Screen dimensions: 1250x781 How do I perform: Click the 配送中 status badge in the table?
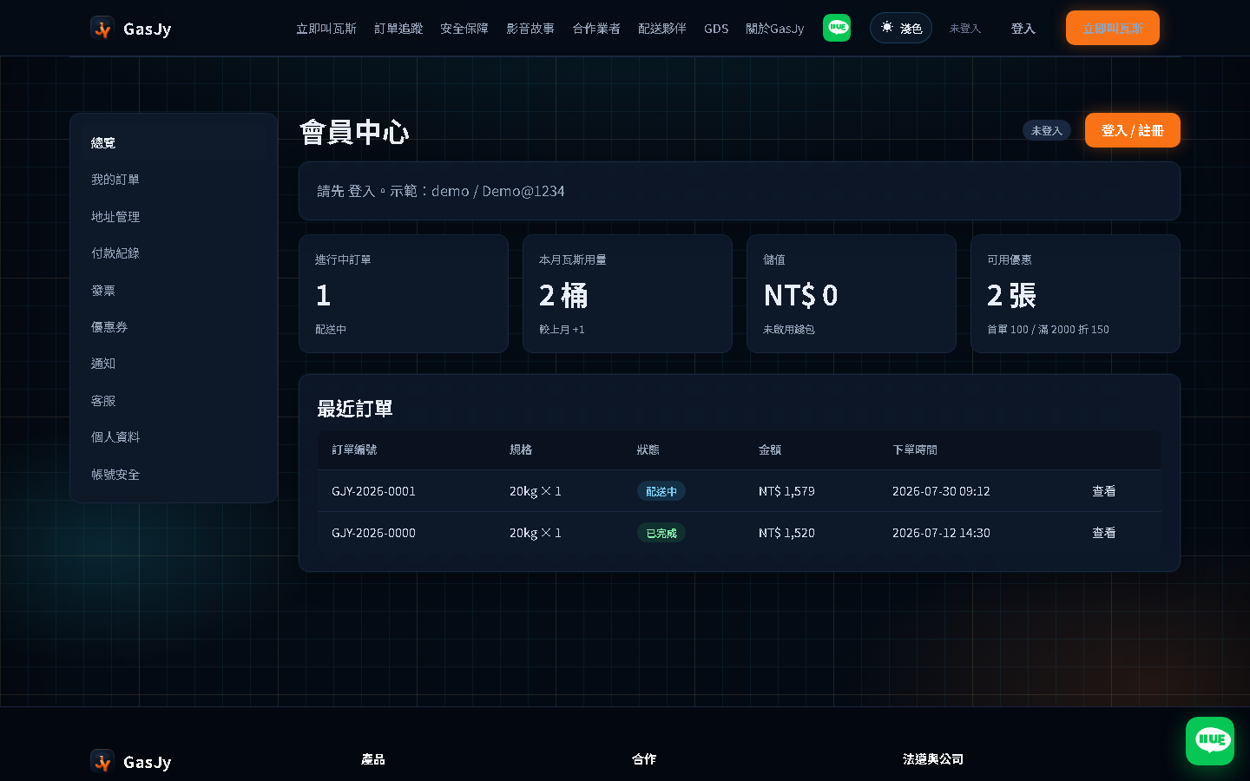click(x=661, y=491)
